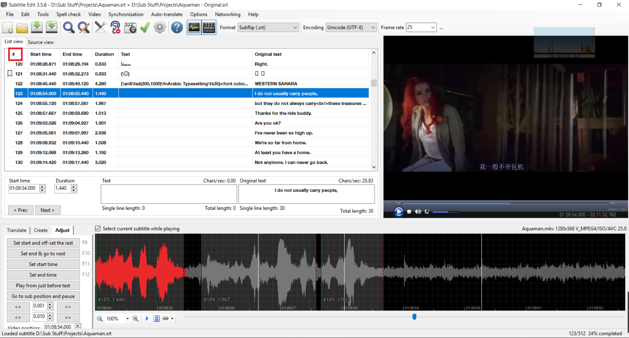This screenshot has width=629, height=338.
Task: Run spell check green checkmark icon
Action: point(145,28)
